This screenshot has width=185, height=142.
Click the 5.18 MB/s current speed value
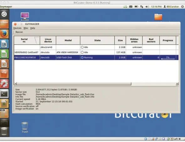click(41, 99)
